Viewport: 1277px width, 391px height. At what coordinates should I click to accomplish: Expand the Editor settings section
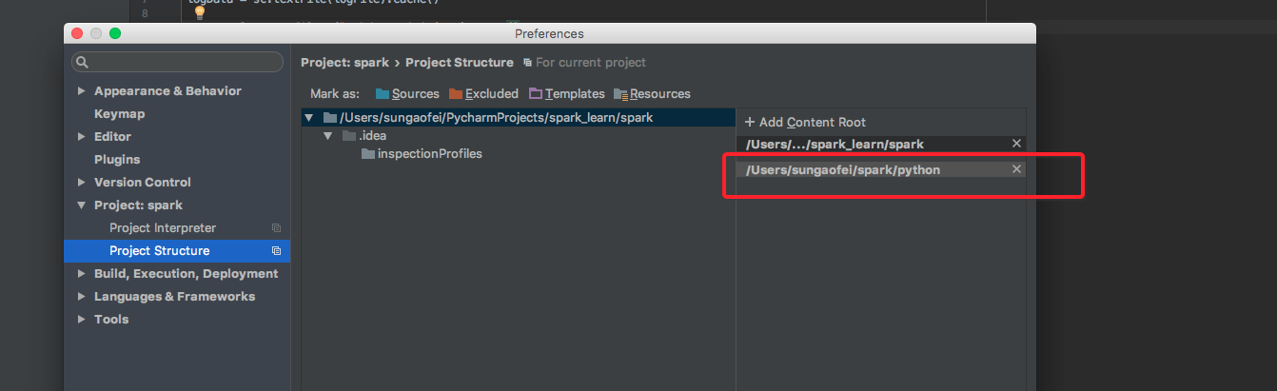(81, 137)
